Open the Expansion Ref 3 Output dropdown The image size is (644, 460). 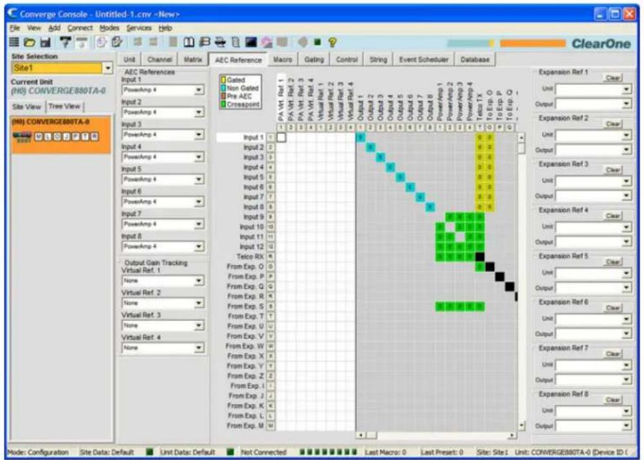(x=626, y=196)
